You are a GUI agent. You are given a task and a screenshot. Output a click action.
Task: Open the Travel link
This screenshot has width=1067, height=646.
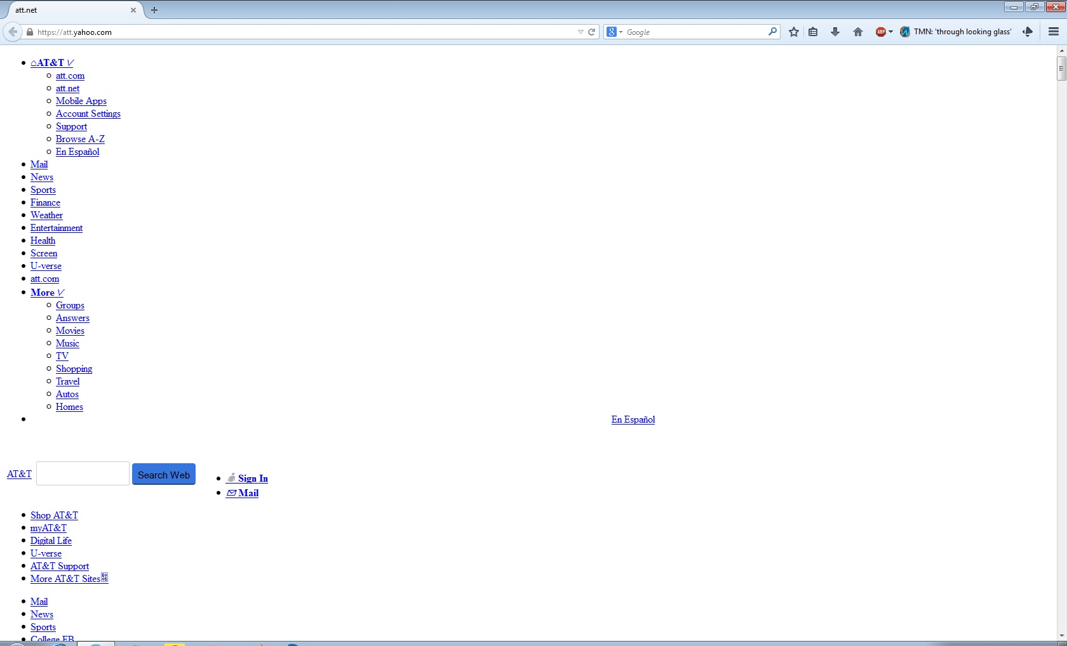tap(67, 381)
